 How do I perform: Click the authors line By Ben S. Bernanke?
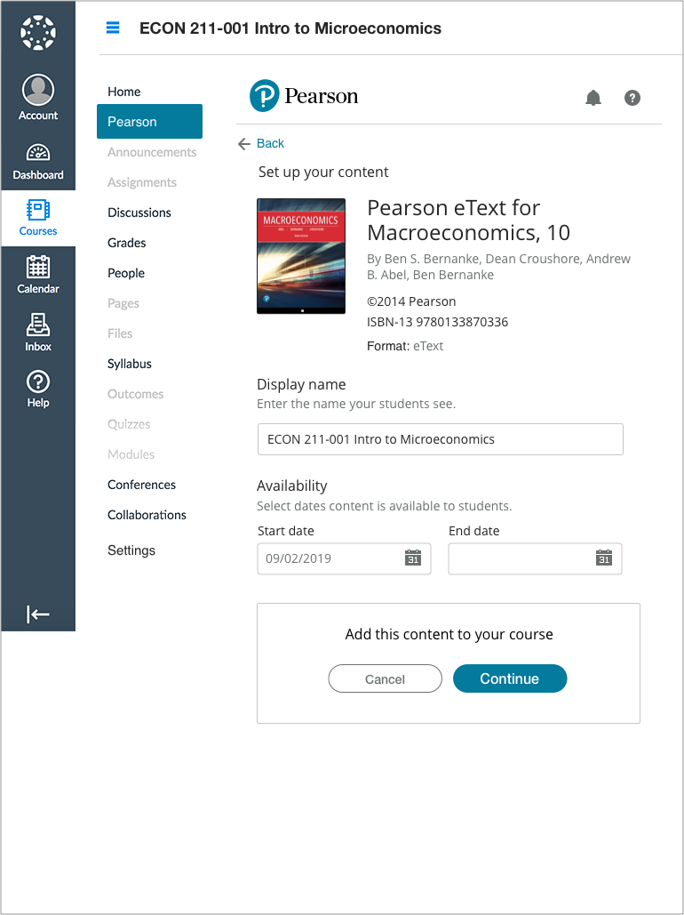coord(498,267)
